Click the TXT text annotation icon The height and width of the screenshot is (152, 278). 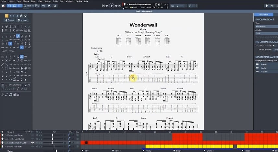[18, 85]
